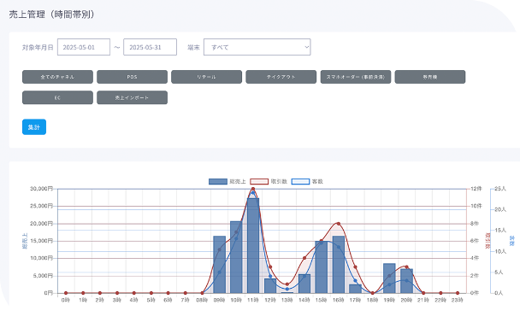Click the 15時 sales bar

coord(322,267)
